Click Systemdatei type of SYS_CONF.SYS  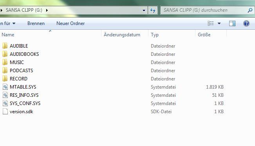tap(163, 103)
